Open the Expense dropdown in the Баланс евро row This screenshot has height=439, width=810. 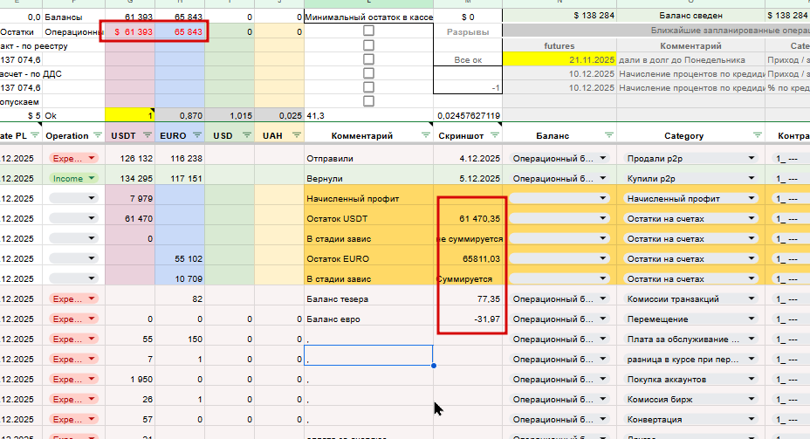[x=73, y=319]
